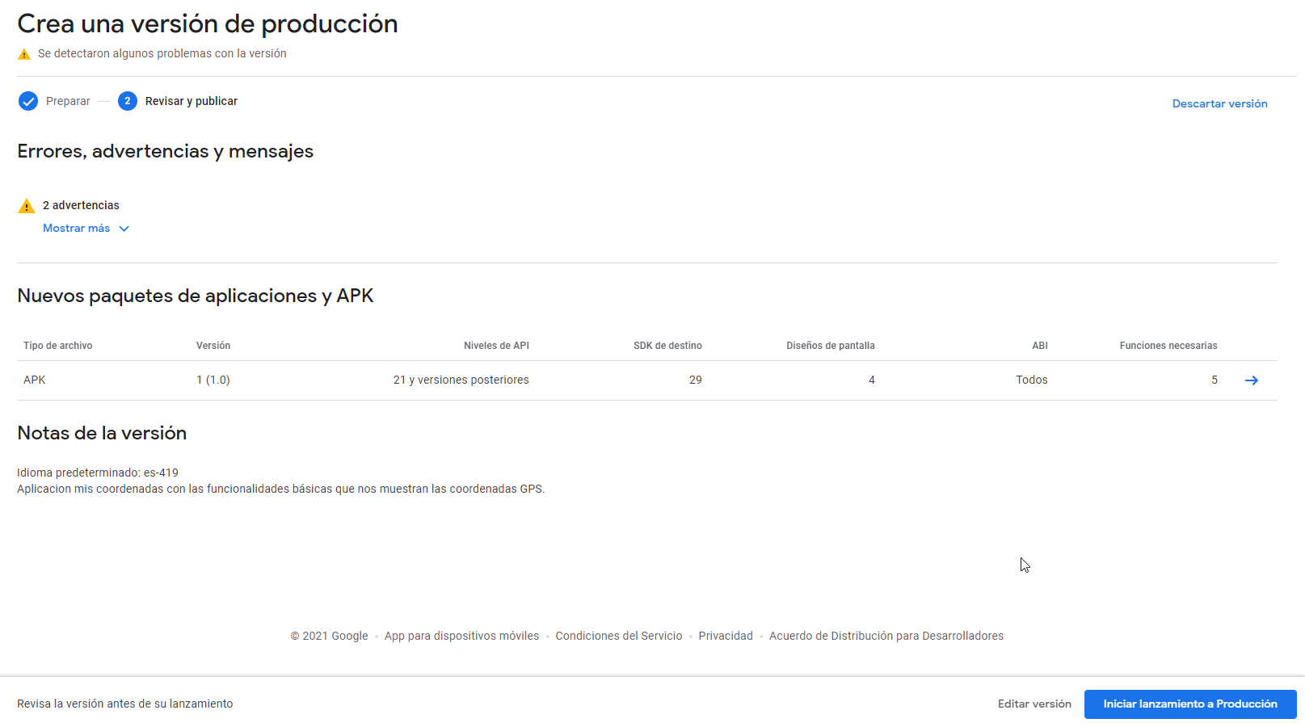This screenshot has height=727, width=1305.
Task: Click the warning icon under the page title
Action: click(x=24, y=54)
